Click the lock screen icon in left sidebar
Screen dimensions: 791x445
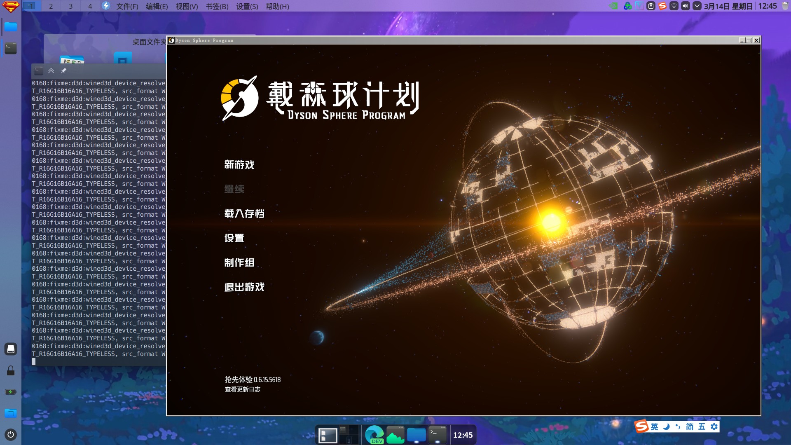click(x=11, y=370)
